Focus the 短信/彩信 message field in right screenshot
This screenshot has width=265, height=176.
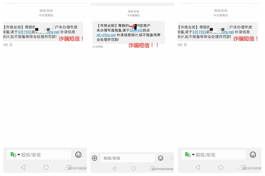(214, 155)
